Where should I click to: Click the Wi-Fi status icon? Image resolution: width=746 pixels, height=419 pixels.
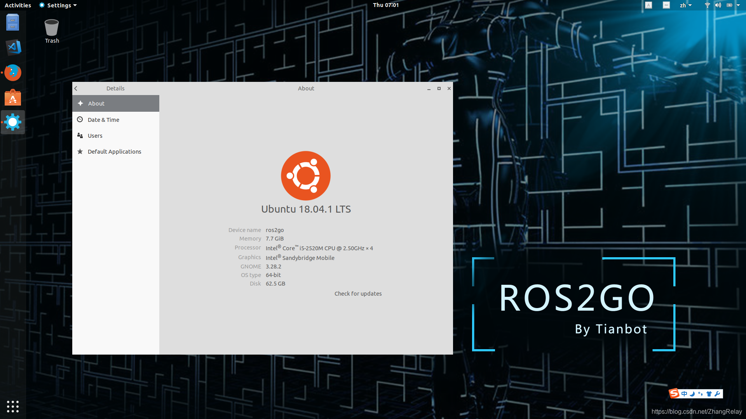click(707, 5)
